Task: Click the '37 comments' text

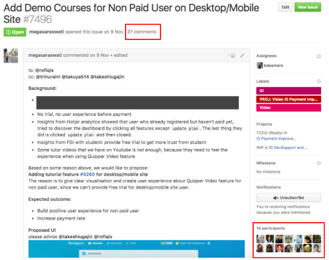Action: [142, 32]
